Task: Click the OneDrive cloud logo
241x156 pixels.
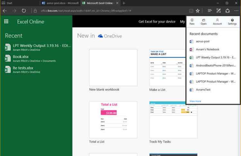Action: (100, 36)
